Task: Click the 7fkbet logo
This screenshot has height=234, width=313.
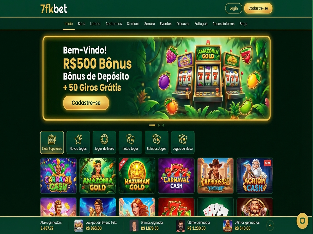Action: 54,9
